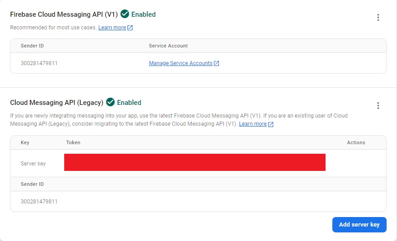
Task: Open Learn more link under Firebase Cloud Messaging API (V1)
Action: point(112,27)
